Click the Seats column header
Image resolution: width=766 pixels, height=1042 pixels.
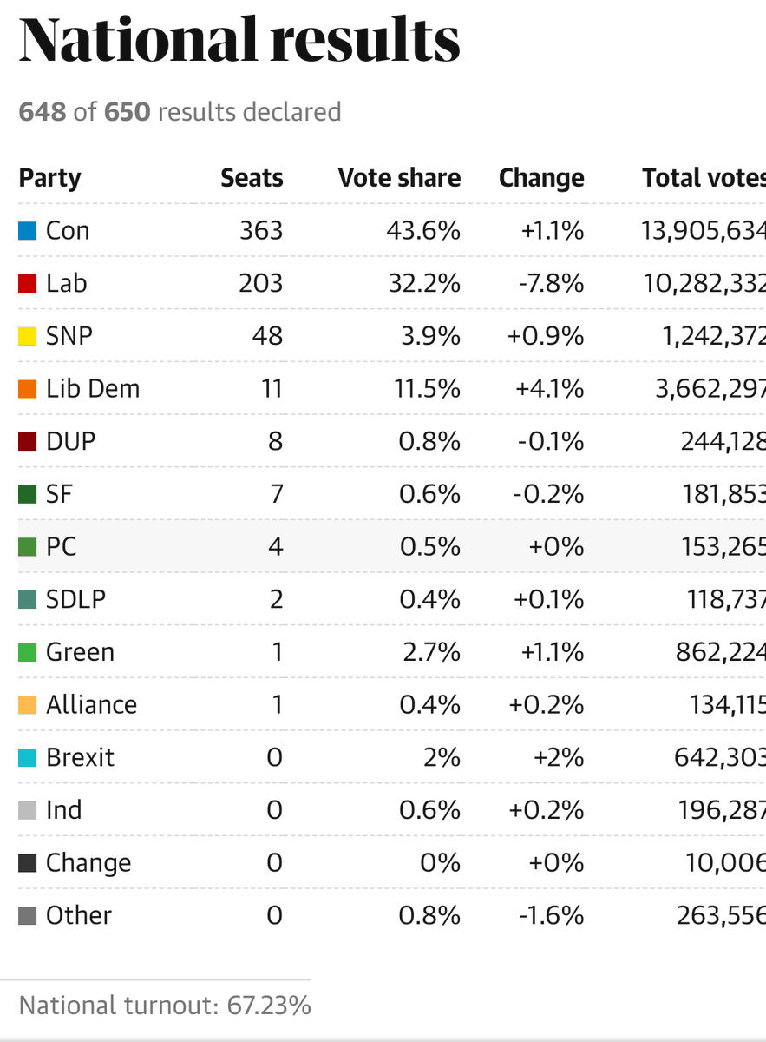coord(252,178)
